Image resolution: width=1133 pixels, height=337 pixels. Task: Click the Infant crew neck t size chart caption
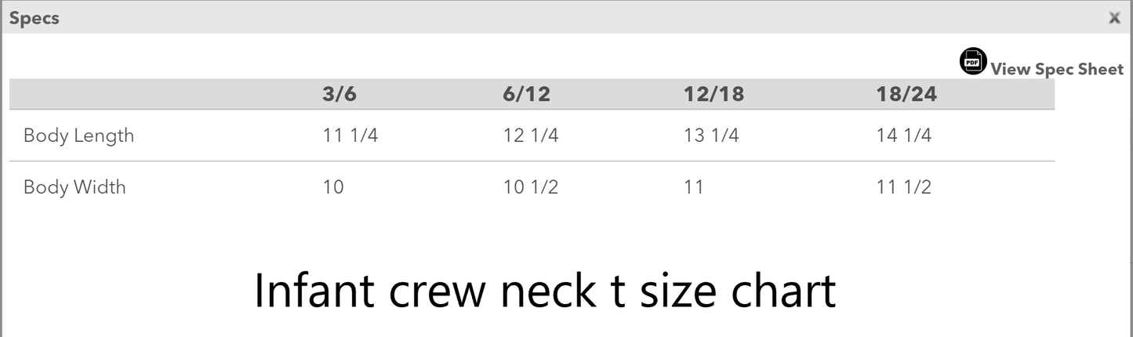tap(546, 291)
